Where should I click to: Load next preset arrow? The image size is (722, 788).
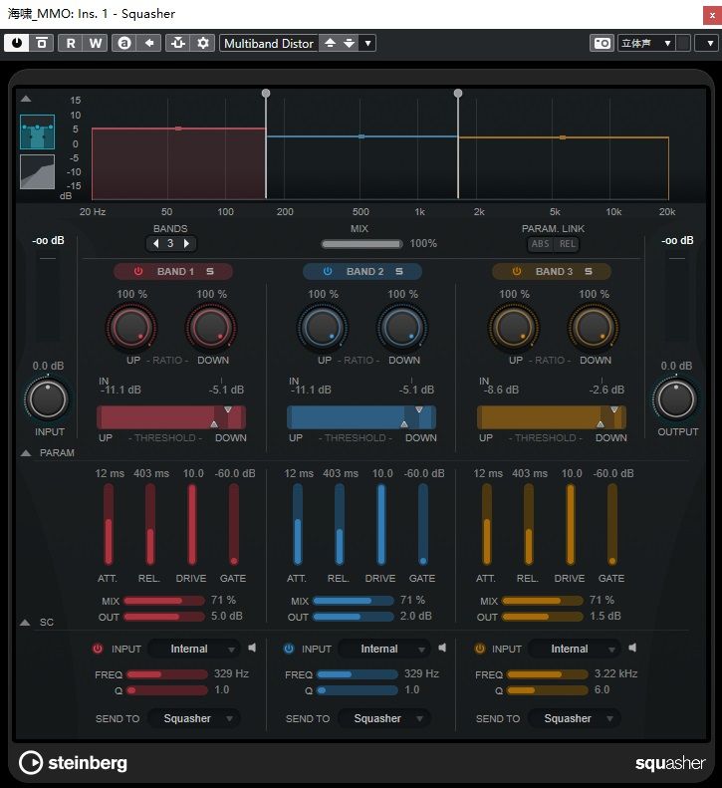350,43
